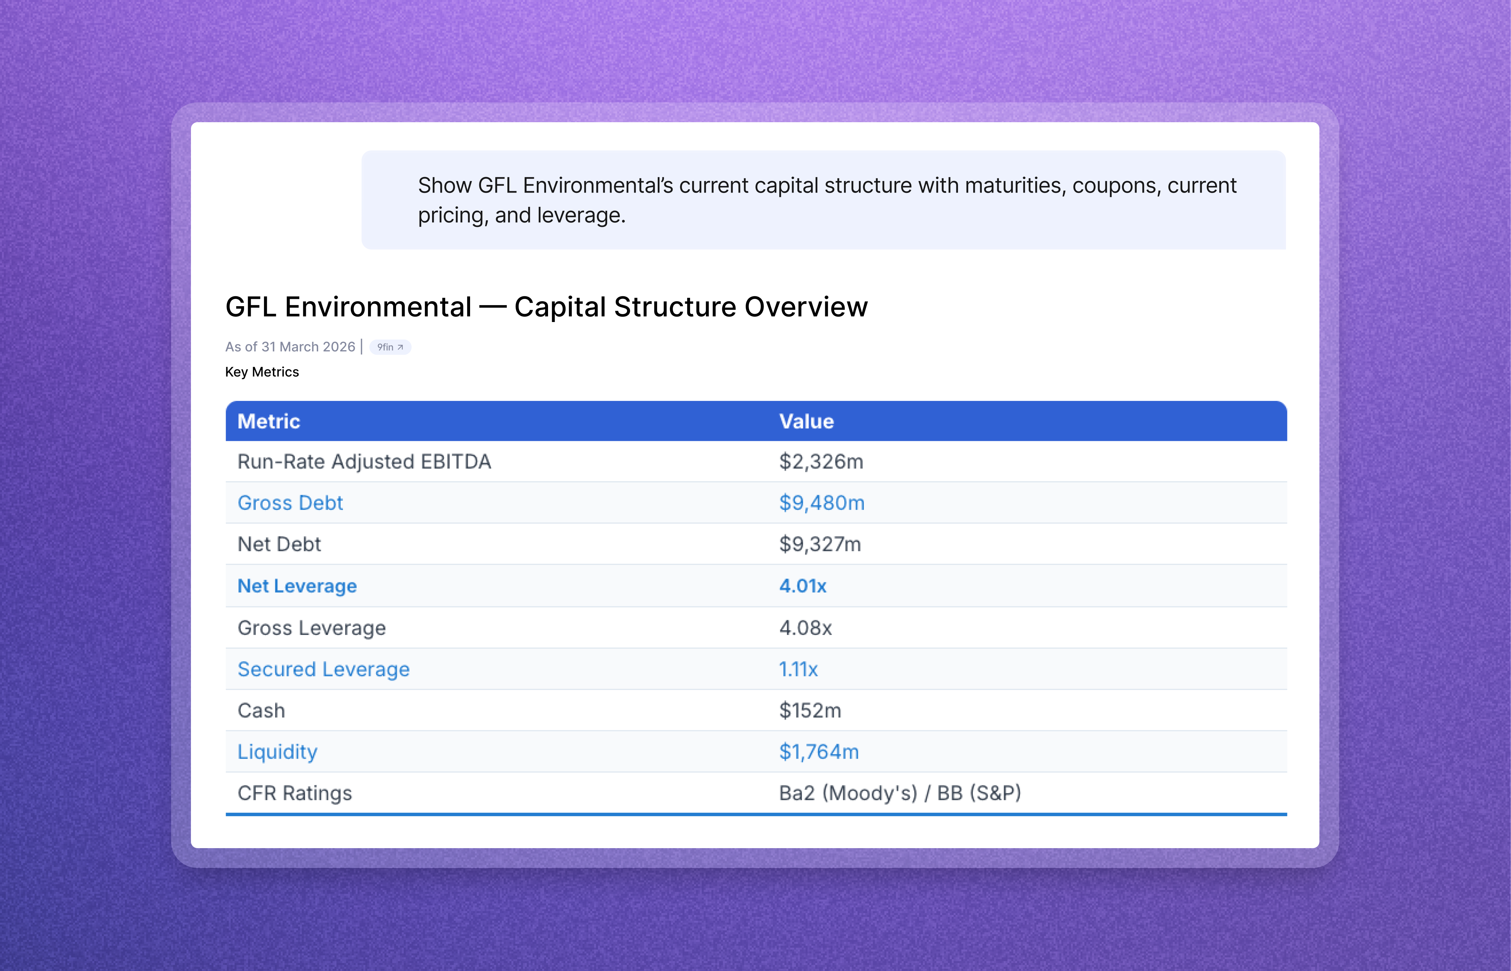Click the Net Debt row label
The height and width of the screenshot is (971, 1511).
tap(279, 544)
